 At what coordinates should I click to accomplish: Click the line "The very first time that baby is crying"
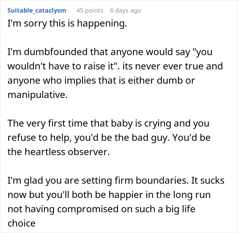coord(108,123)
